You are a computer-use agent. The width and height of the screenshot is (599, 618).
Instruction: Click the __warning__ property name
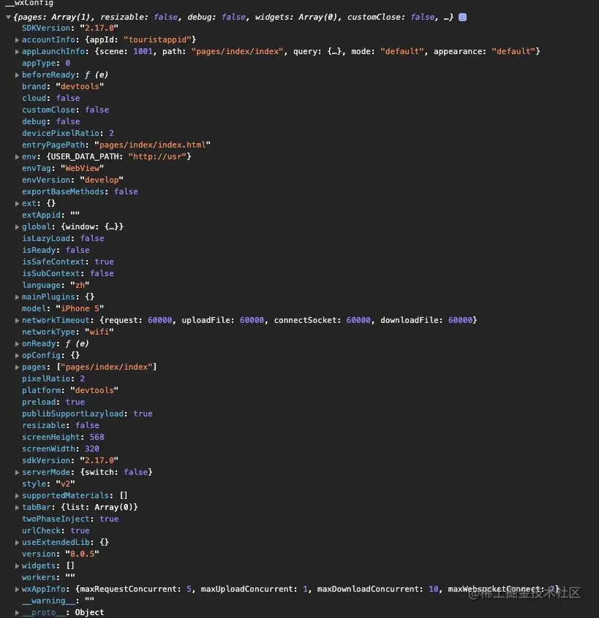pyautogui.click(x=48, y=600)
